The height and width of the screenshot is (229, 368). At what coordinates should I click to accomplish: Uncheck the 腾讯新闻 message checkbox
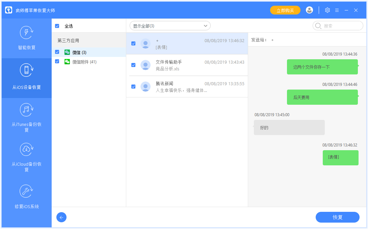[x=133, y=87]
